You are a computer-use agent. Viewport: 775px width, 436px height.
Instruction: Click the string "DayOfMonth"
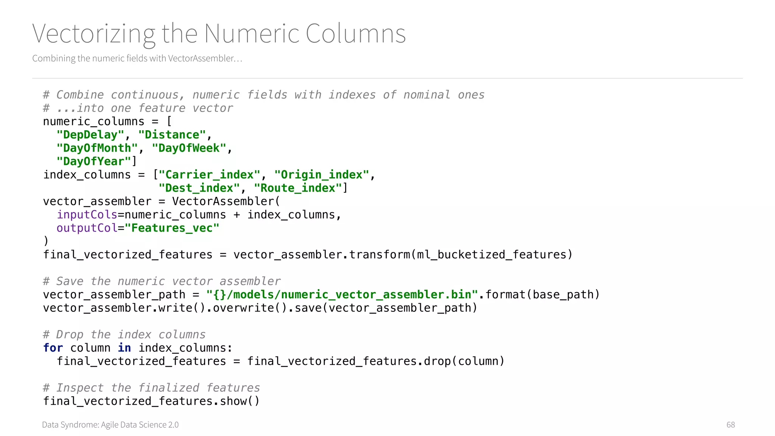point(97,148)
